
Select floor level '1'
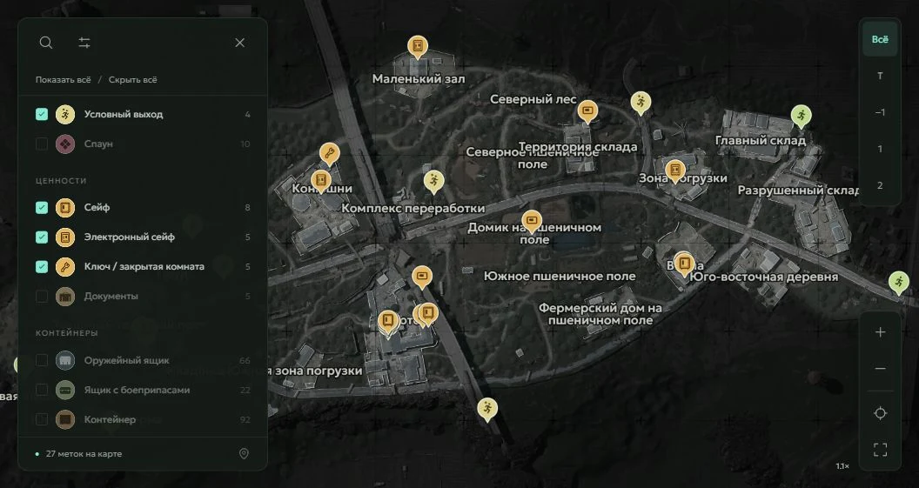[x=880, y=149]
